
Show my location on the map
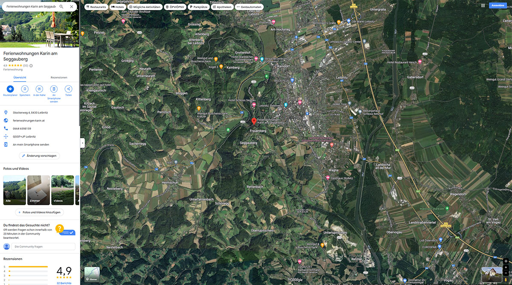point(506,260)
